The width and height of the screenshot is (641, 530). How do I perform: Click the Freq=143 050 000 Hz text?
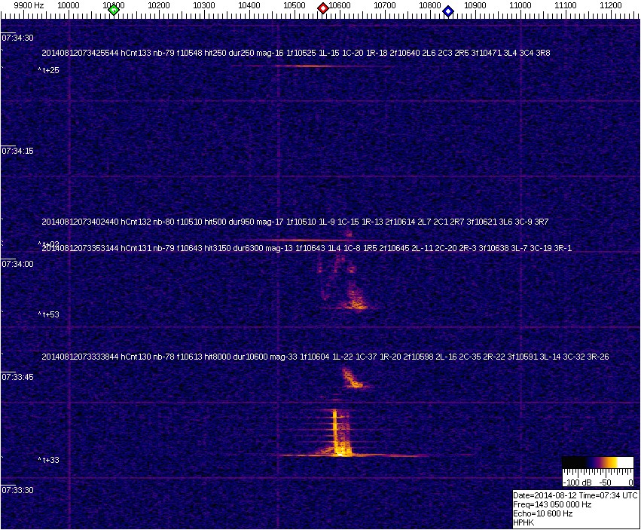tap(551, 504)
